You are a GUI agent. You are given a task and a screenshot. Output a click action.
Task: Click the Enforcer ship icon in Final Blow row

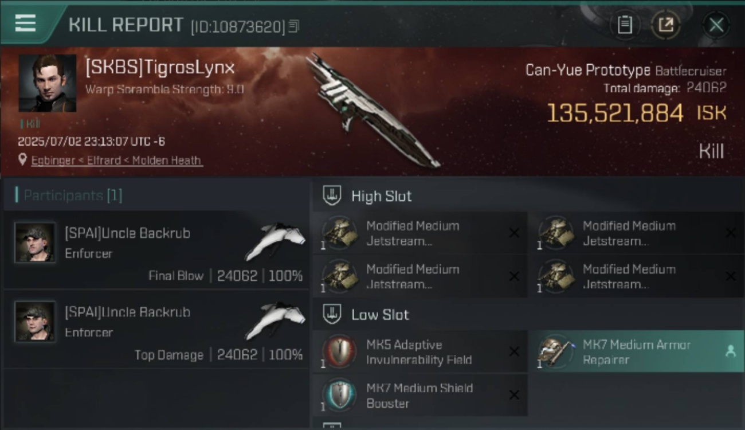tap(275, 240)
